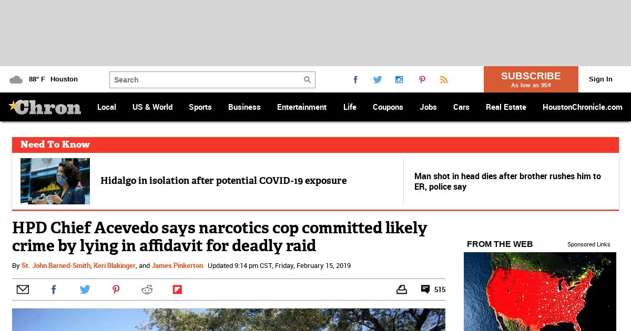The image size is (631, 331).
Task: View author Keri Blakinger
Action: coord(115,266)
